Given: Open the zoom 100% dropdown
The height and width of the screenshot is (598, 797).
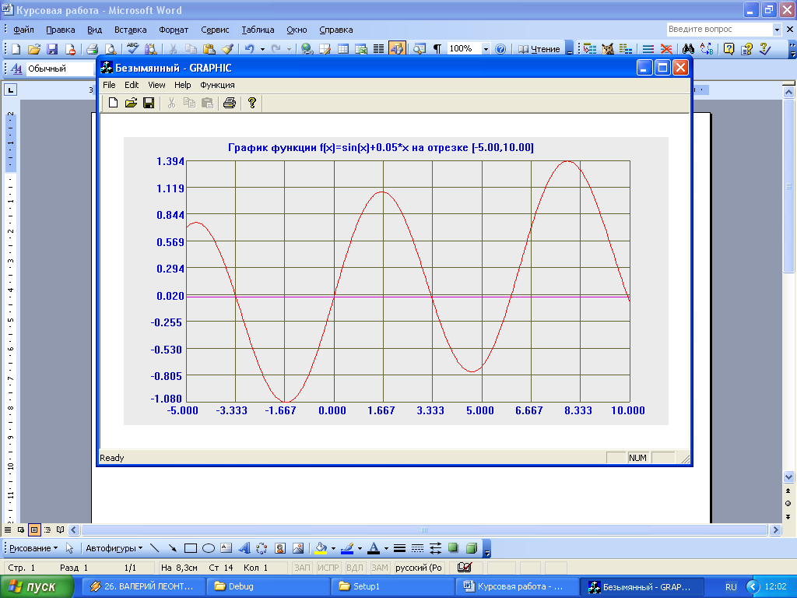Looking at the screenshot, I should coord(486,48).
